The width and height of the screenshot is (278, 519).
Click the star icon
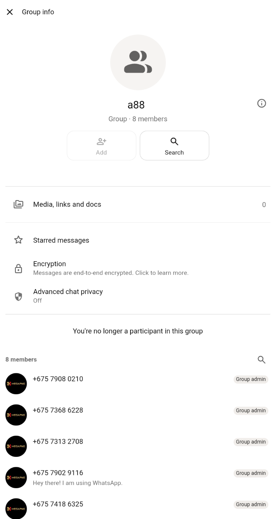(18, 240)
